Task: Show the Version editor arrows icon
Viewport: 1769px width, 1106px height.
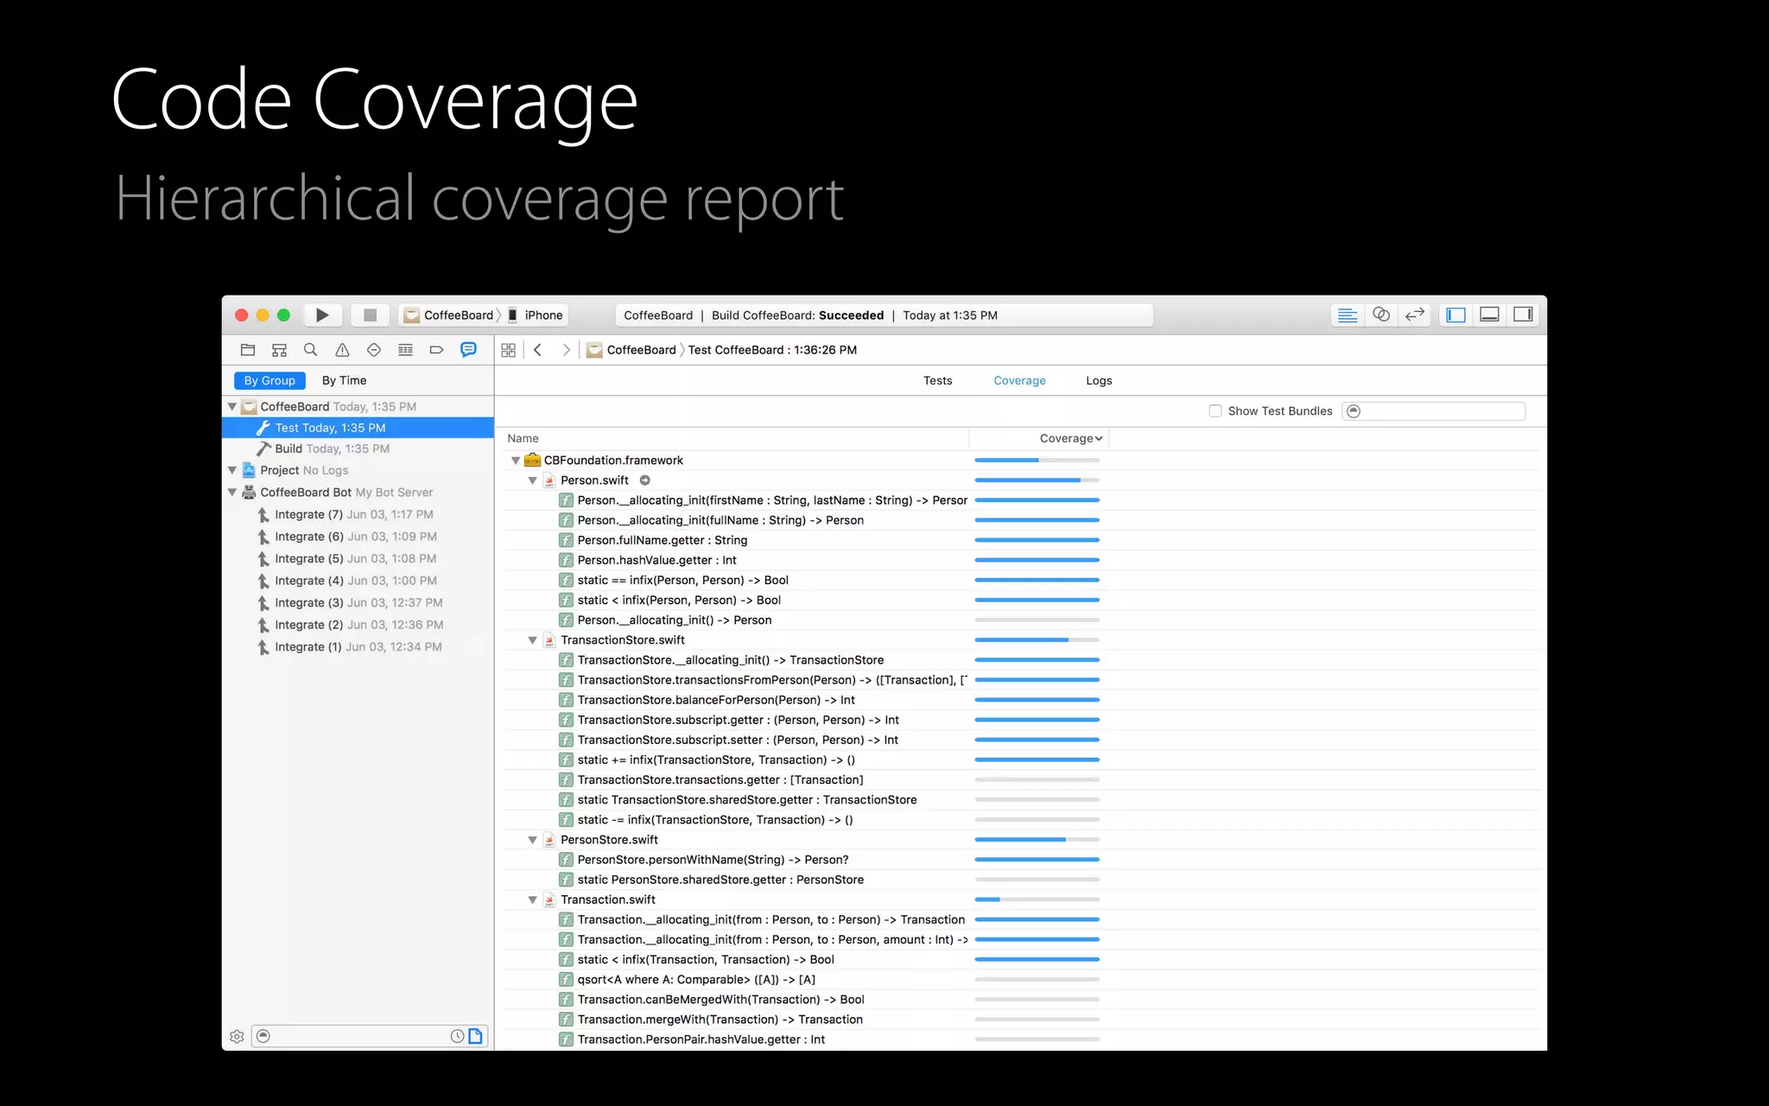Action: click(1415, 315)
